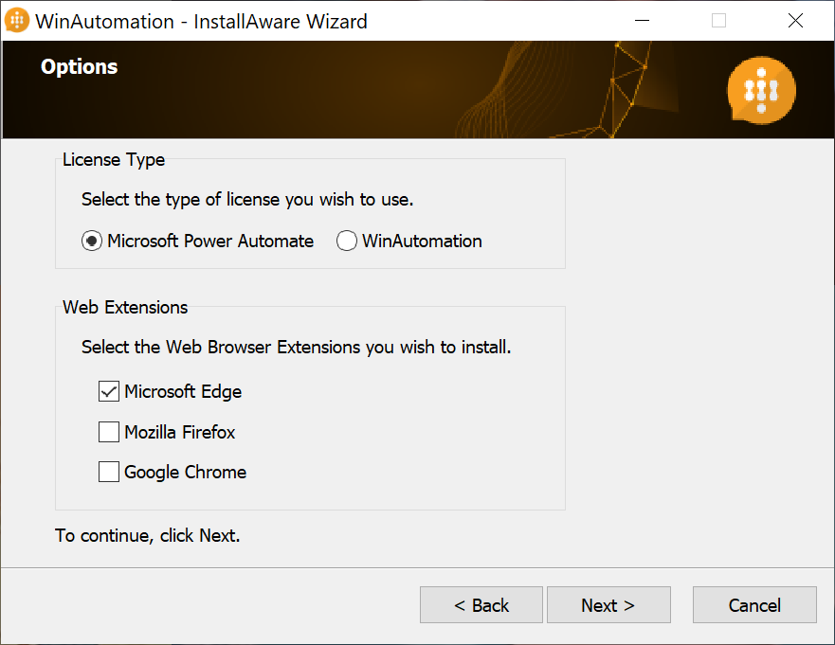The width and height of the screenshot is (835, 645).
Task: Click 'Select the Web Browser Extensions you wish to install.'
Action: [x=296, y=347]
